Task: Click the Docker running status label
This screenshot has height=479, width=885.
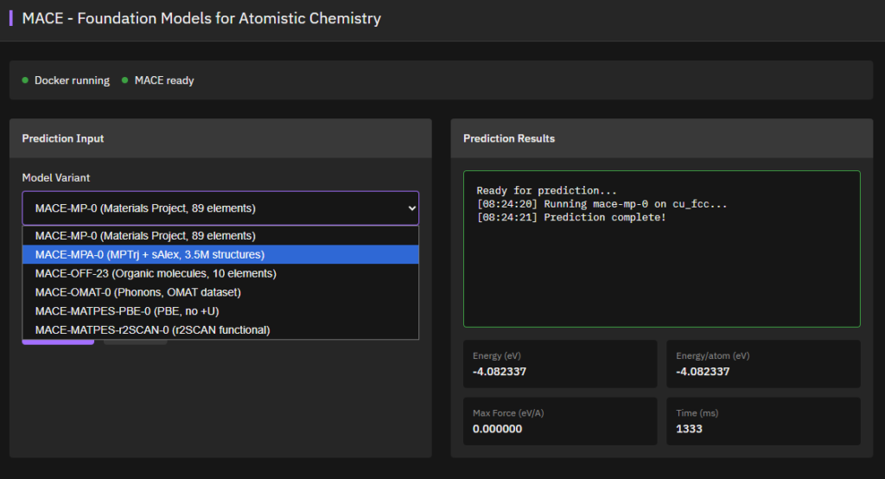Action: tap(72, 80)
